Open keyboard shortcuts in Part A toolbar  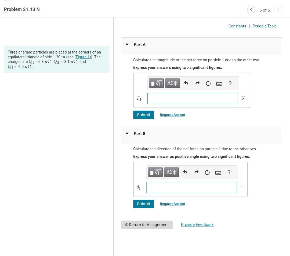[x=219, y=84]
